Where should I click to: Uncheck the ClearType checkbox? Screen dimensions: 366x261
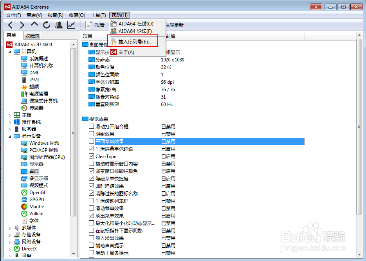[91, 156]
